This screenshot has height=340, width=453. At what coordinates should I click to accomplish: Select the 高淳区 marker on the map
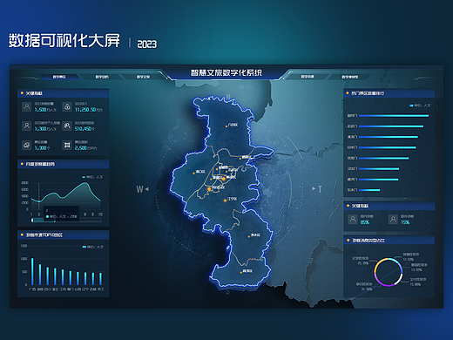241,273
